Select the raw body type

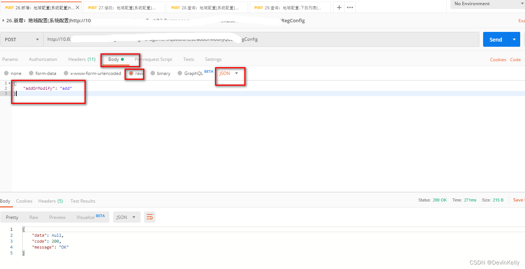(136, 73)
